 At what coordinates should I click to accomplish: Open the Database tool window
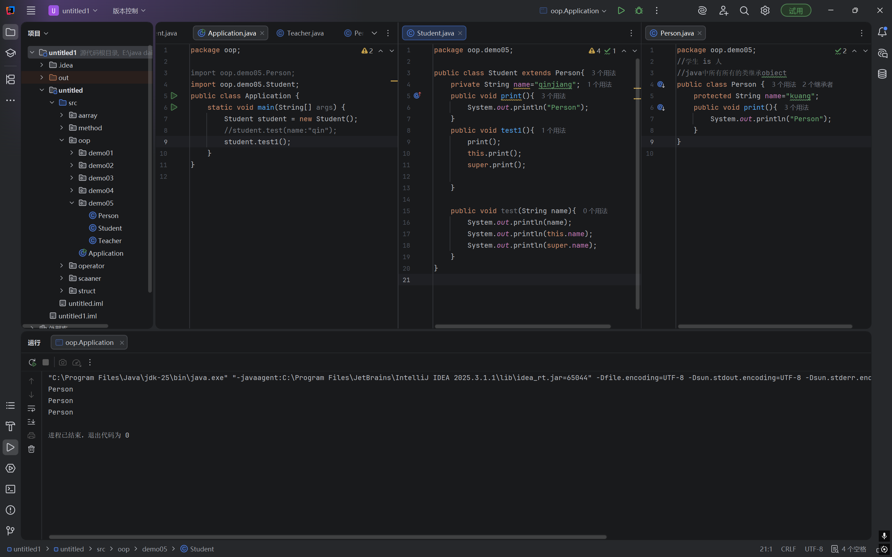pos(882,74)
